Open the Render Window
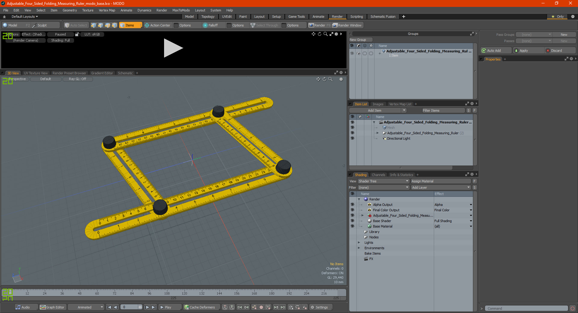Screen dimensions: 578x313 (x=347, y=25)
